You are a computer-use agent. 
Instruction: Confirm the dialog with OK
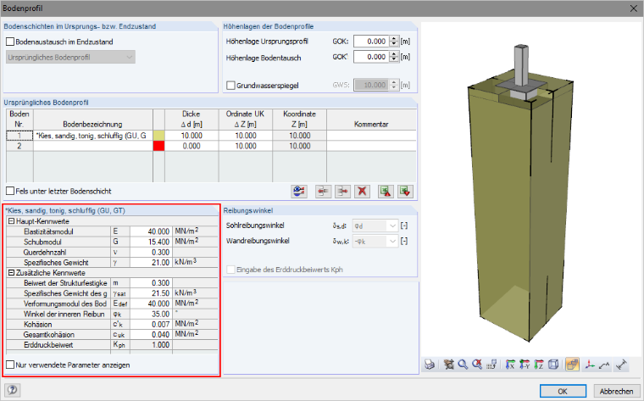tap(563, 391)
